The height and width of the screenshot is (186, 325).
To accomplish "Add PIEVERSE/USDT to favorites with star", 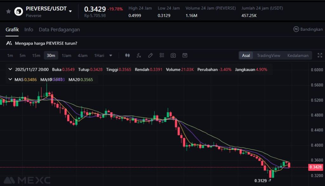I will 9,11.
